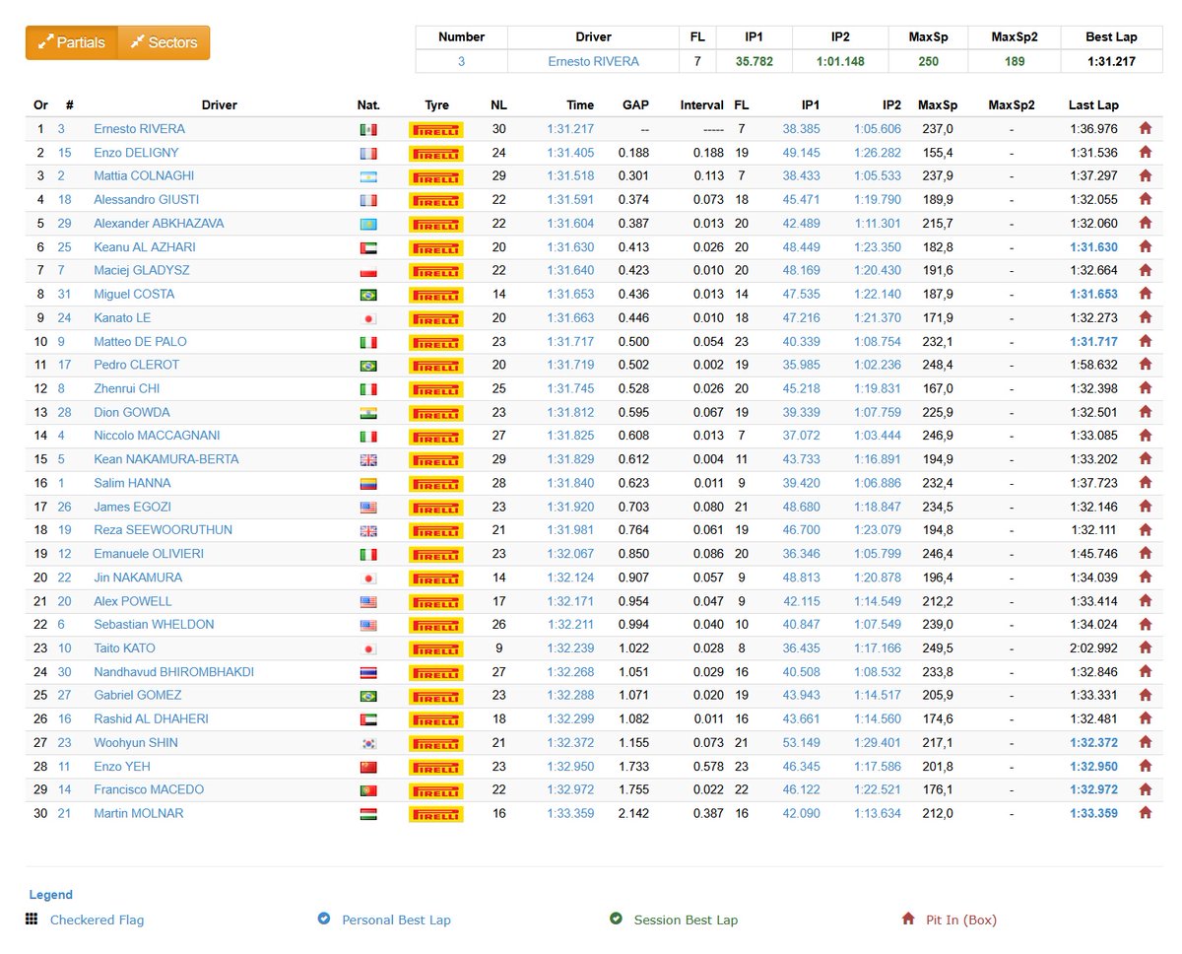Click the Best Lap value 1:31.217 in summary
Screen dimensions: 1182x954
tap(1111, 61)
